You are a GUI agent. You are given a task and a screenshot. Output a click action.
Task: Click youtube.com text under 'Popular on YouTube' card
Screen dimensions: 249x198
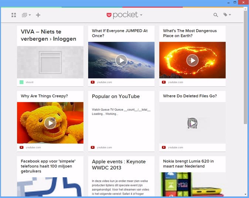104,147
